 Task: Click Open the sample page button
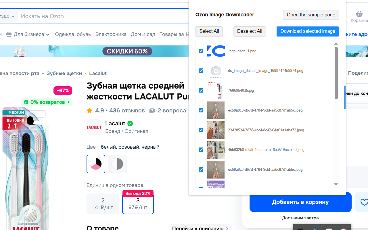(311, 15)
